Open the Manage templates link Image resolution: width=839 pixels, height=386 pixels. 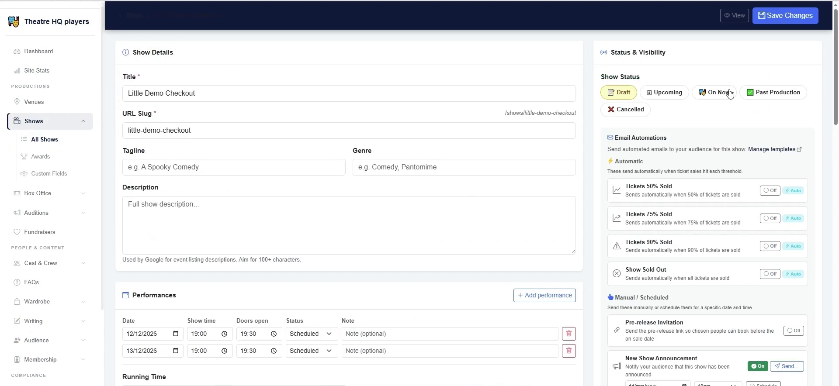coord(775,149)
